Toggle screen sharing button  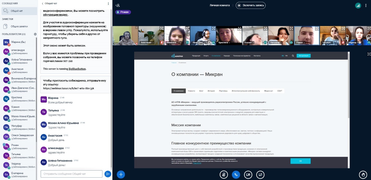coord(260,175)
